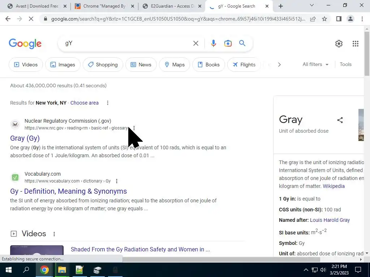This screenshot has height=277, width=370.
Task: Click the Chrome address bar URL
Action: [178, 19]
